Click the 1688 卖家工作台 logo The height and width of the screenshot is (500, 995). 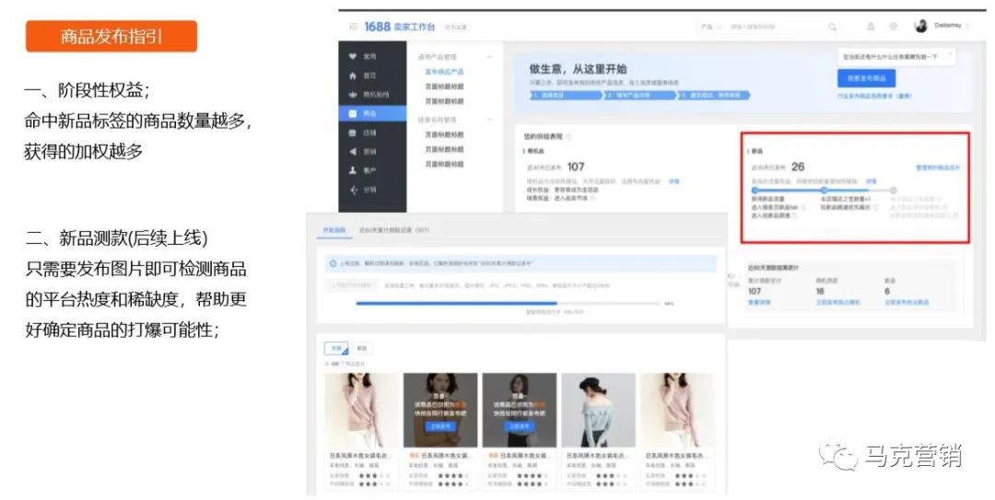click(x=400, y=27)
